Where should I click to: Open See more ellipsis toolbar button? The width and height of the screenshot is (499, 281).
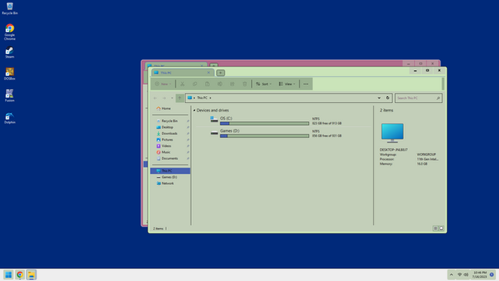coord(306,84)
